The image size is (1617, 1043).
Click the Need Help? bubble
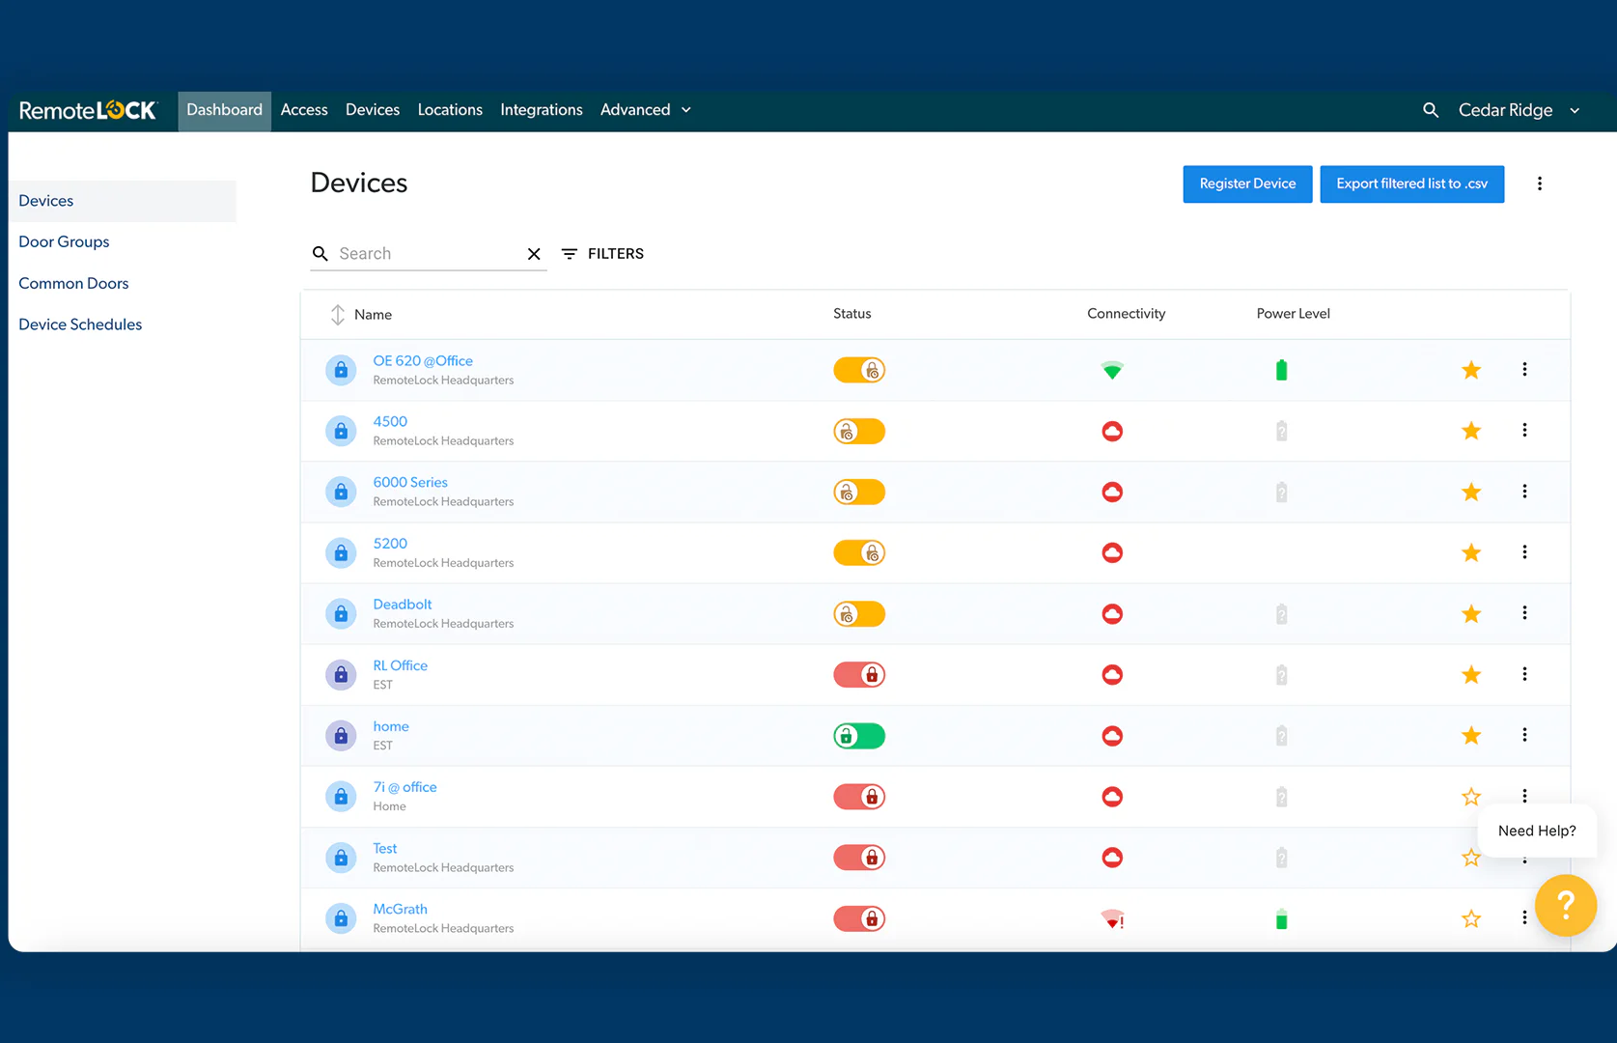[1537, 831]
